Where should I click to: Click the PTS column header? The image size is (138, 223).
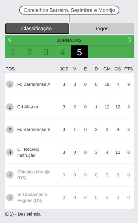coord(129,69)
